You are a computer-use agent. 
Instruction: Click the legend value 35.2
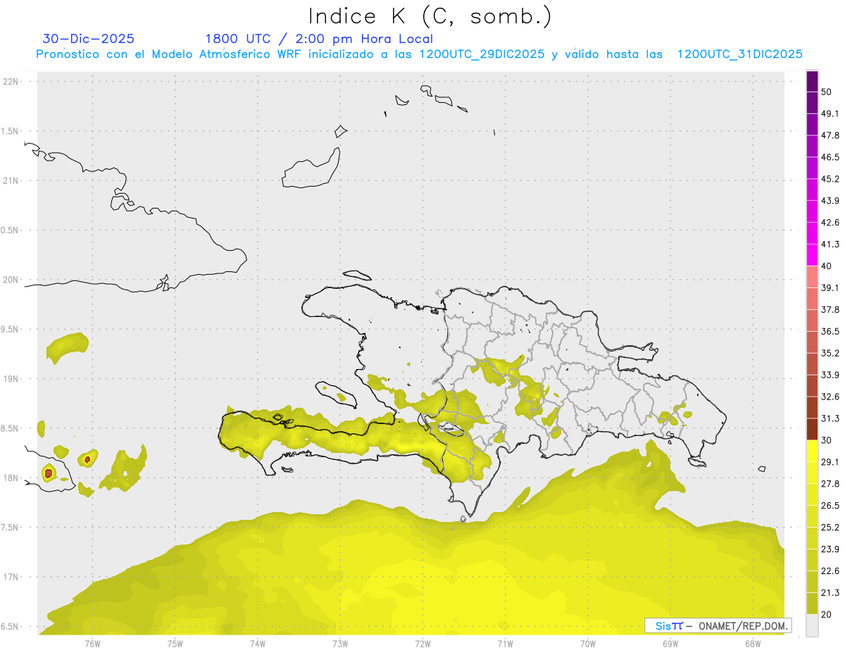point(830,353)
